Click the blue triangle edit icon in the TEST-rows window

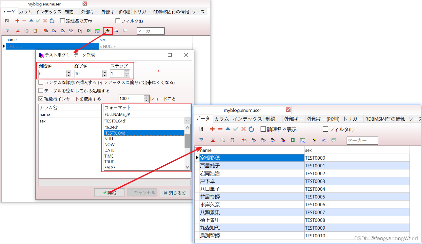(x=228, y=129)
